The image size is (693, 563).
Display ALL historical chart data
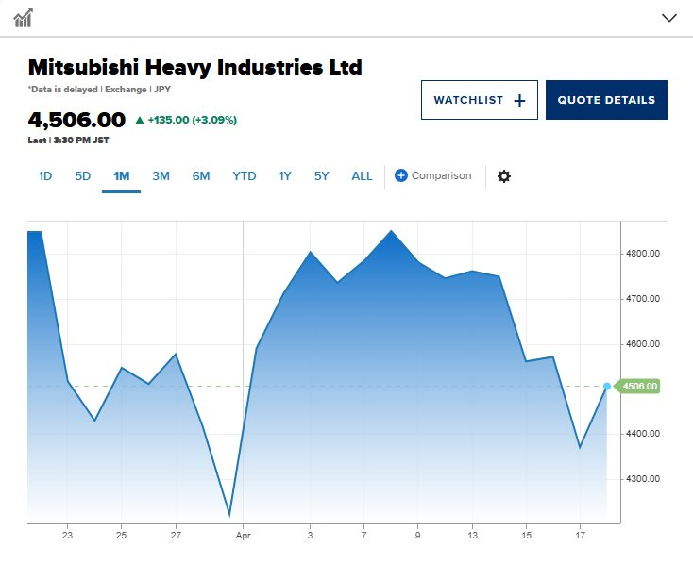click(362, 176)
